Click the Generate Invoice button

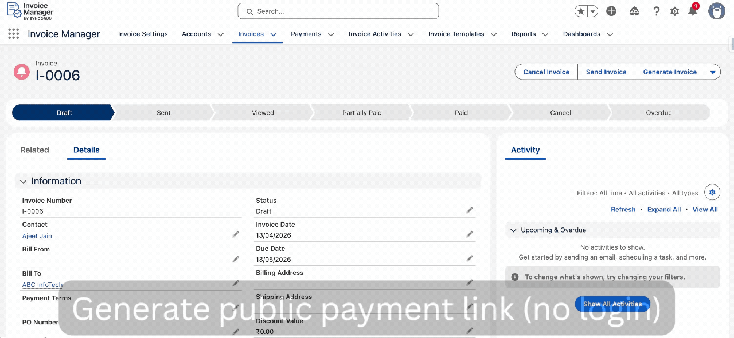click(670, 72)
